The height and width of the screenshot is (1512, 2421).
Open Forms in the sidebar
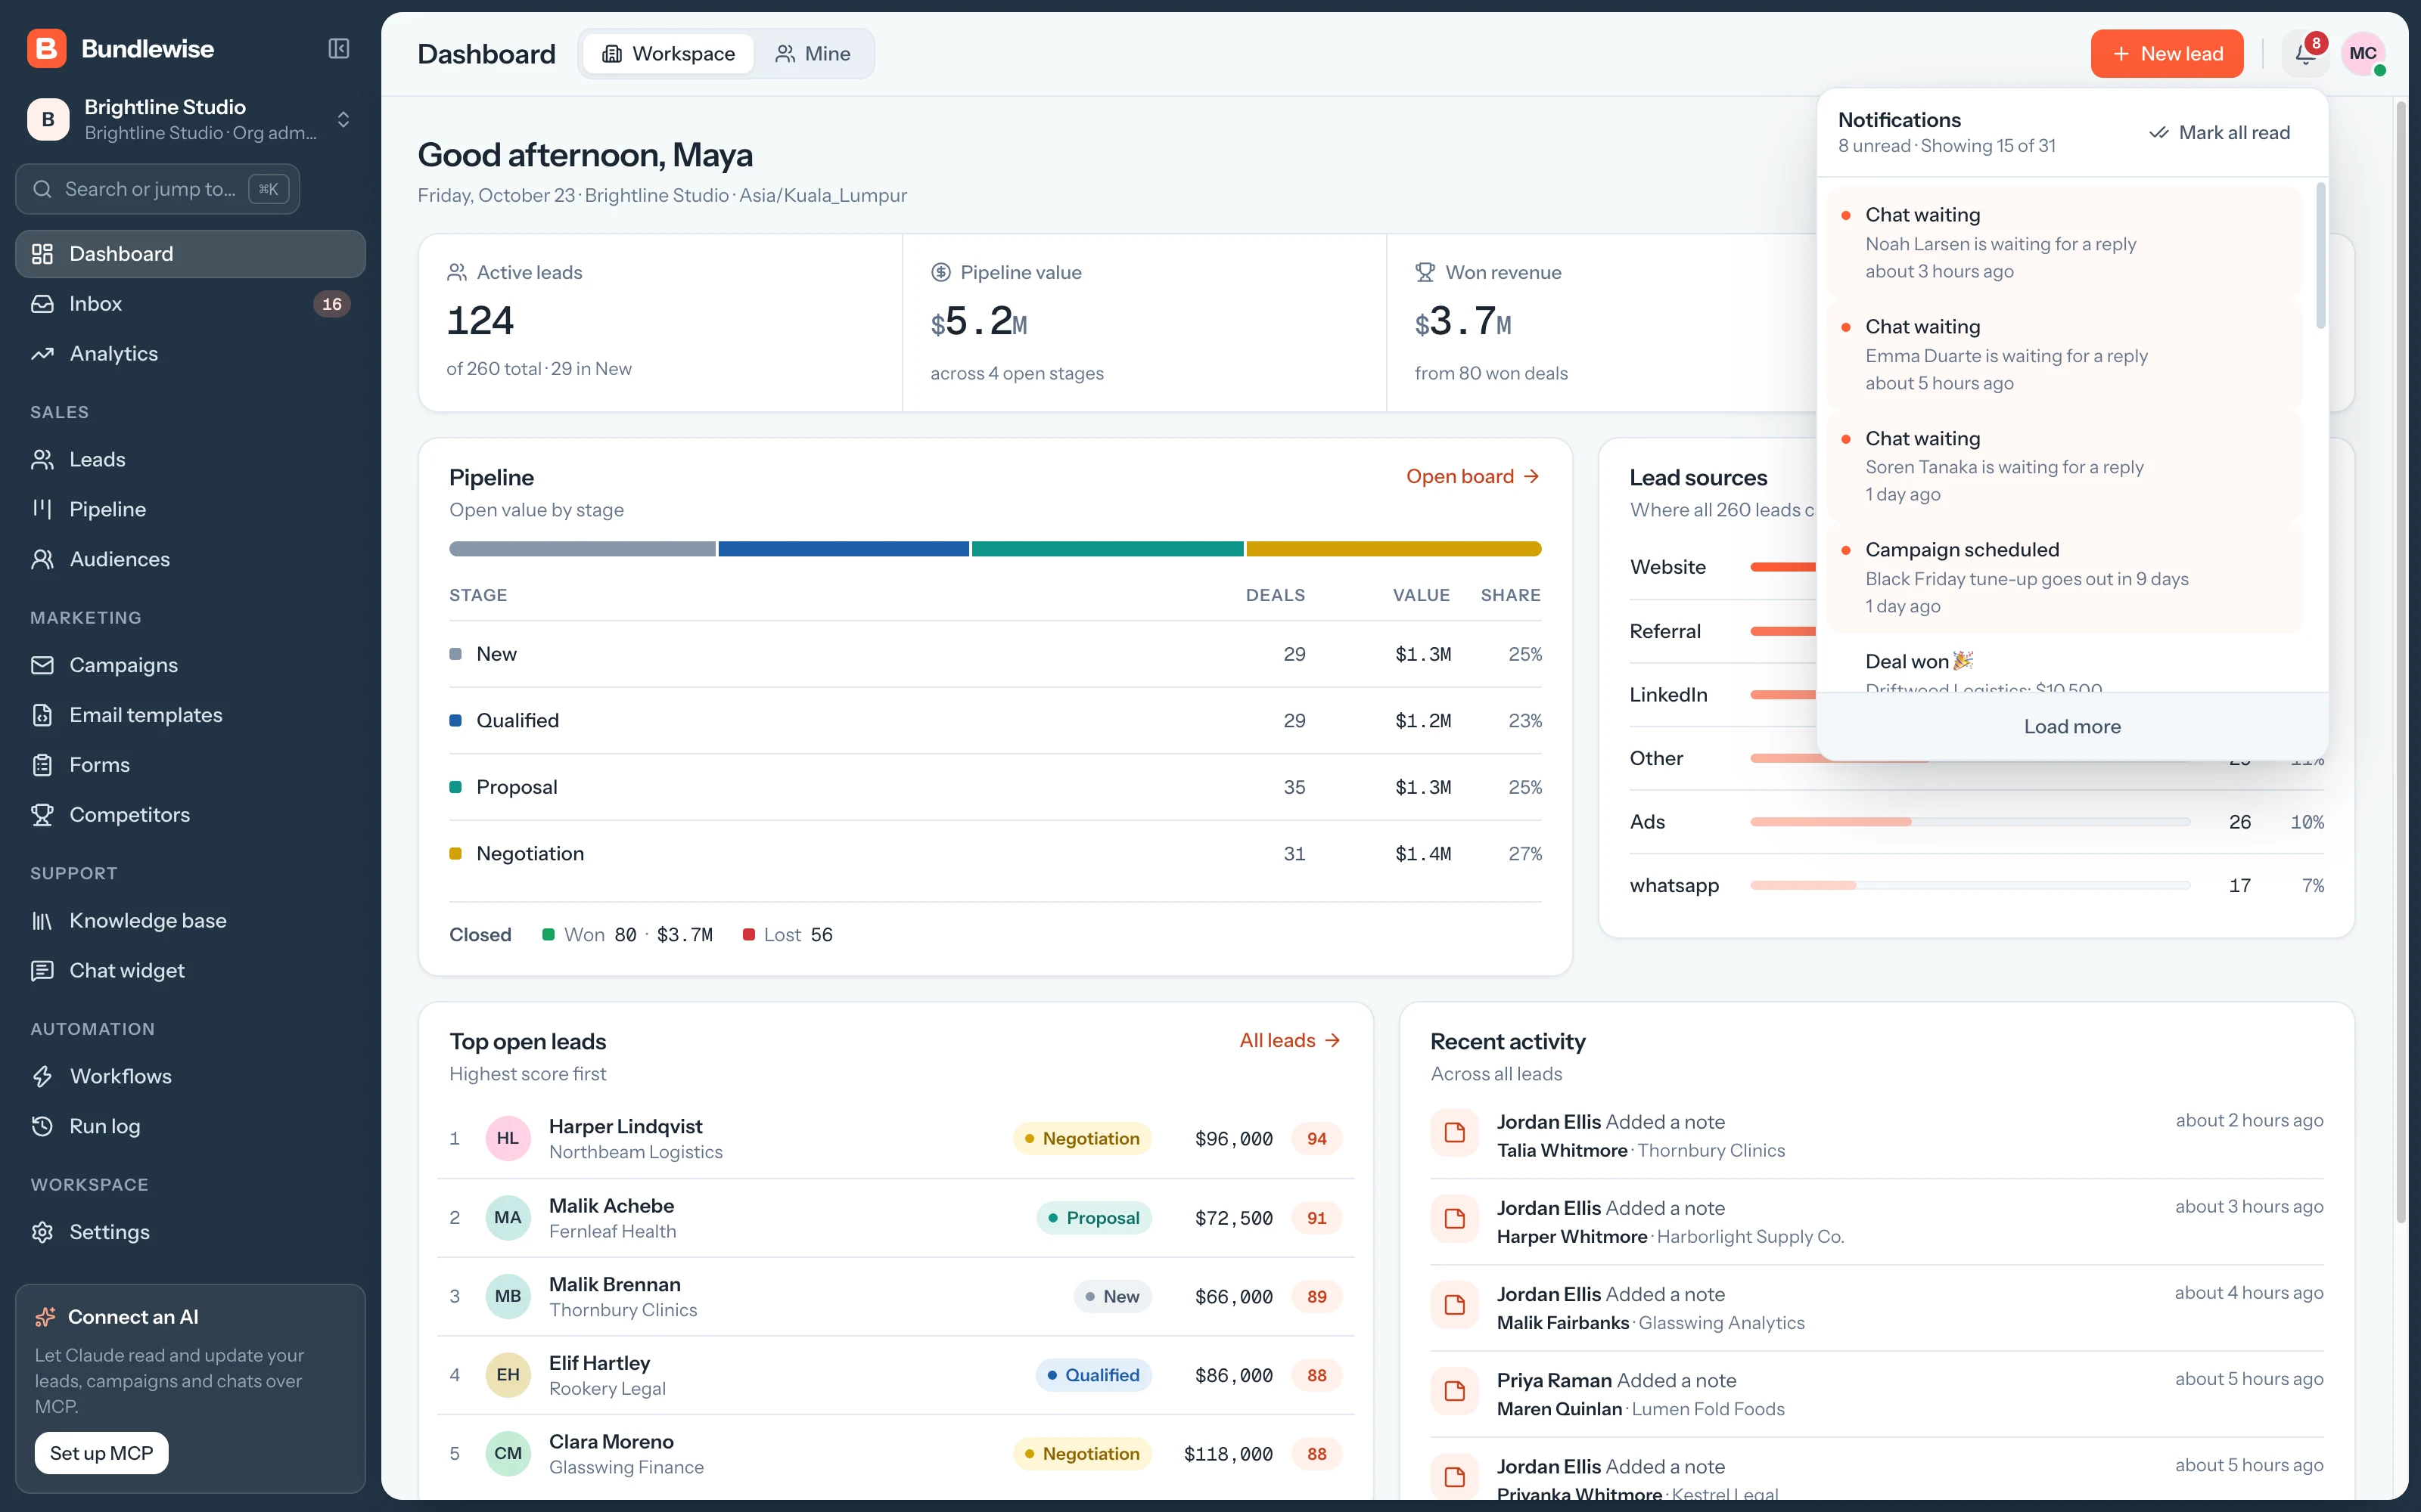click(190, 766)
